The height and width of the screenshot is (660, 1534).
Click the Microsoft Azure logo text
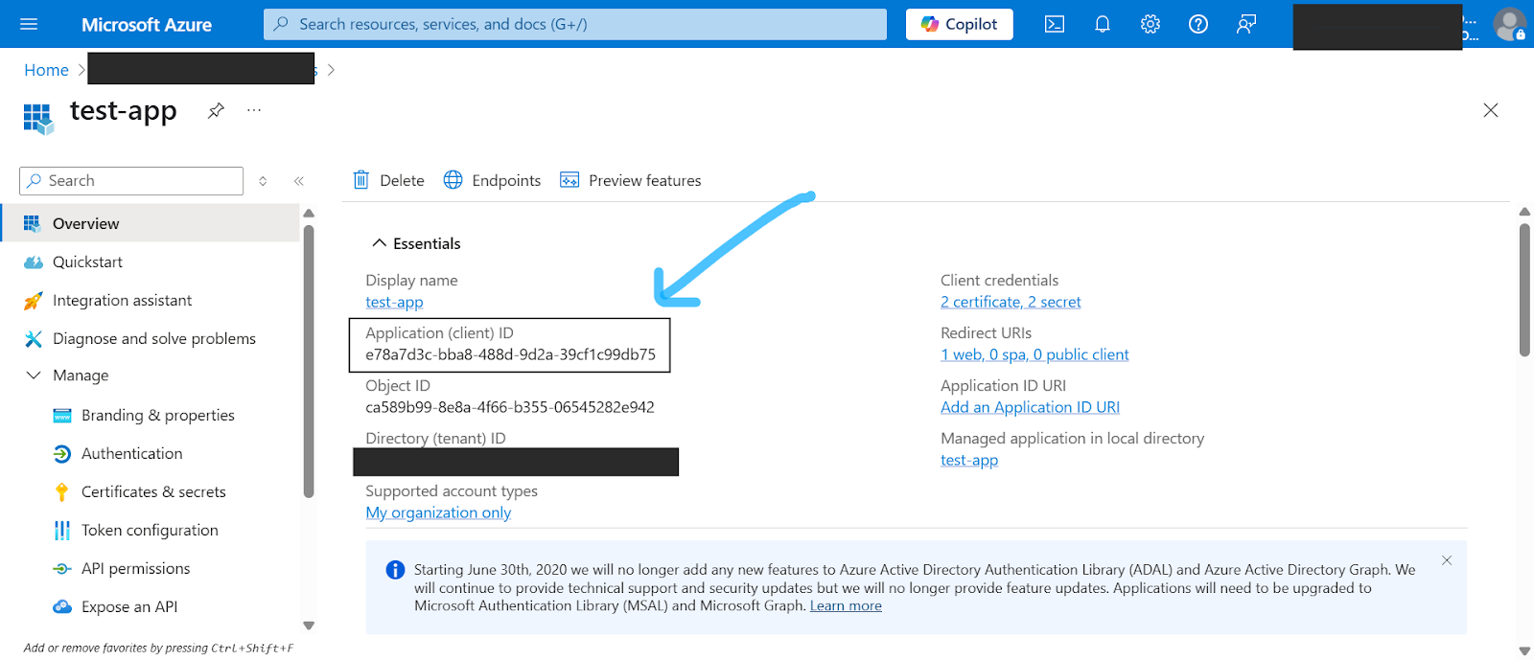point(147,25)
